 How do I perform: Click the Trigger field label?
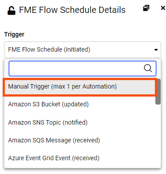pos(14,34)
